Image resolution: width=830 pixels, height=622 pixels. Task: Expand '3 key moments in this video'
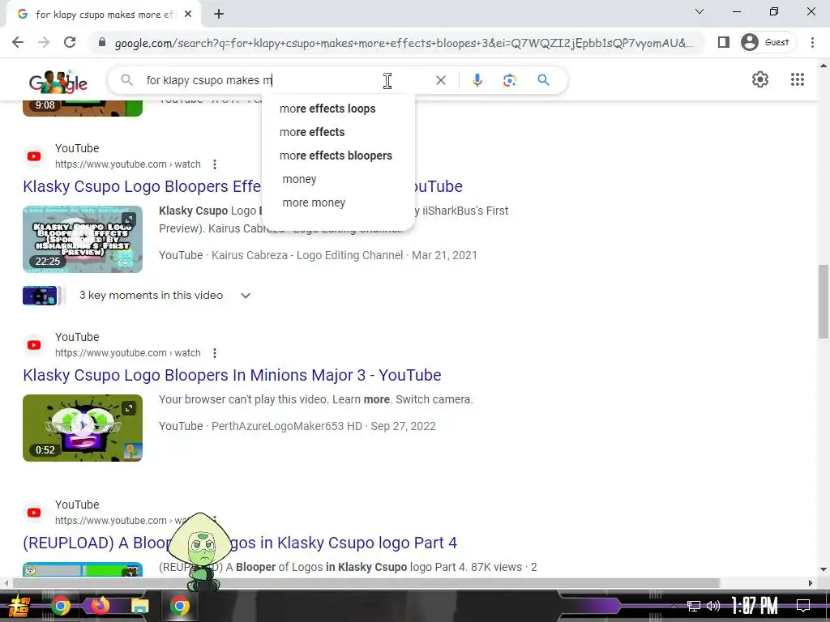[165, 295]
